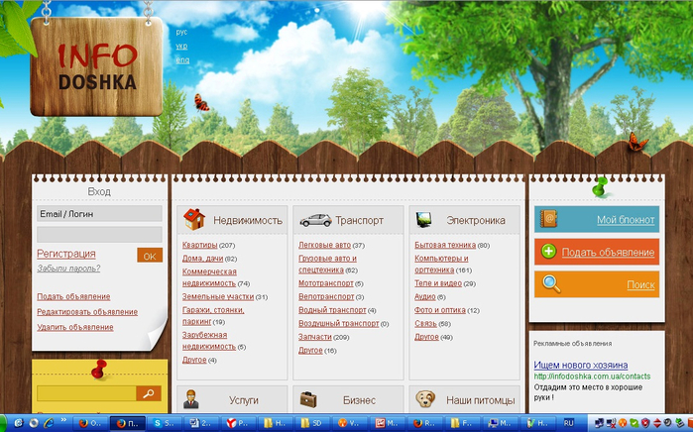Click the house icon beside Недвижимость

pyautogui.click(x=194, y=220)
